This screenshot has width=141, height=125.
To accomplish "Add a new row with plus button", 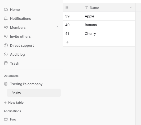I will click(67, 42).
